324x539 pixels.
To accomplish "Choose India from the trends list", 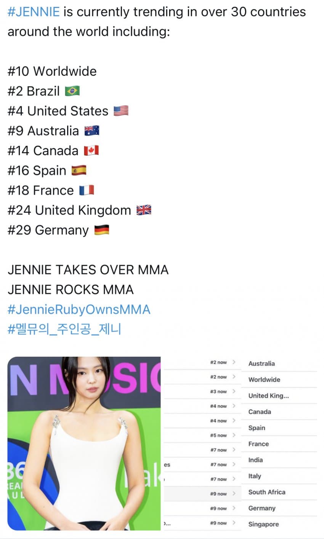I will [255, 460].
